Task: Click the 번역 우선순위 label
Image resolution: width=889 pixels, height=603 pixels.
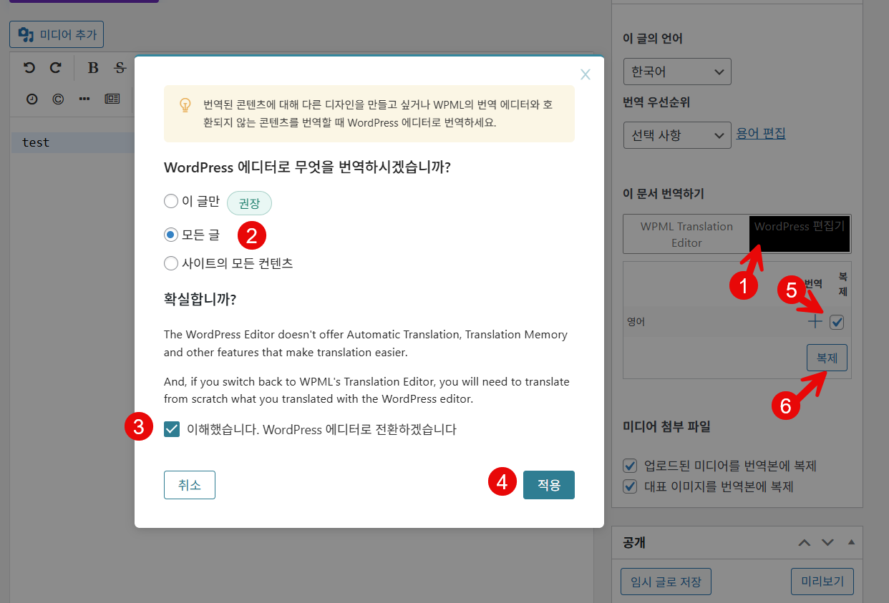Action: click(656, 102)
